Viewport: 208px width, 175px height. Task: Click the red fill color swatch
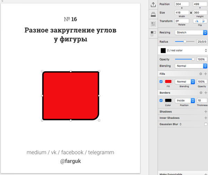[168, 82]
